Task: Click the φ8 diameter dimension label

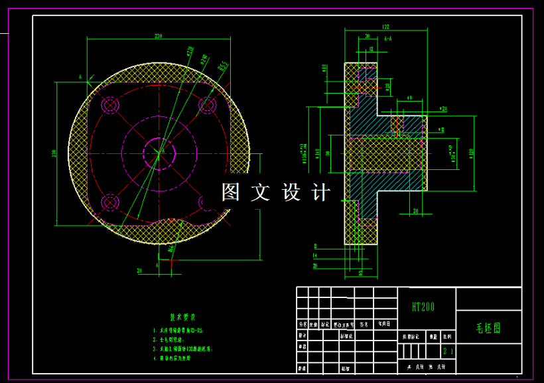Action: point(441,130)
